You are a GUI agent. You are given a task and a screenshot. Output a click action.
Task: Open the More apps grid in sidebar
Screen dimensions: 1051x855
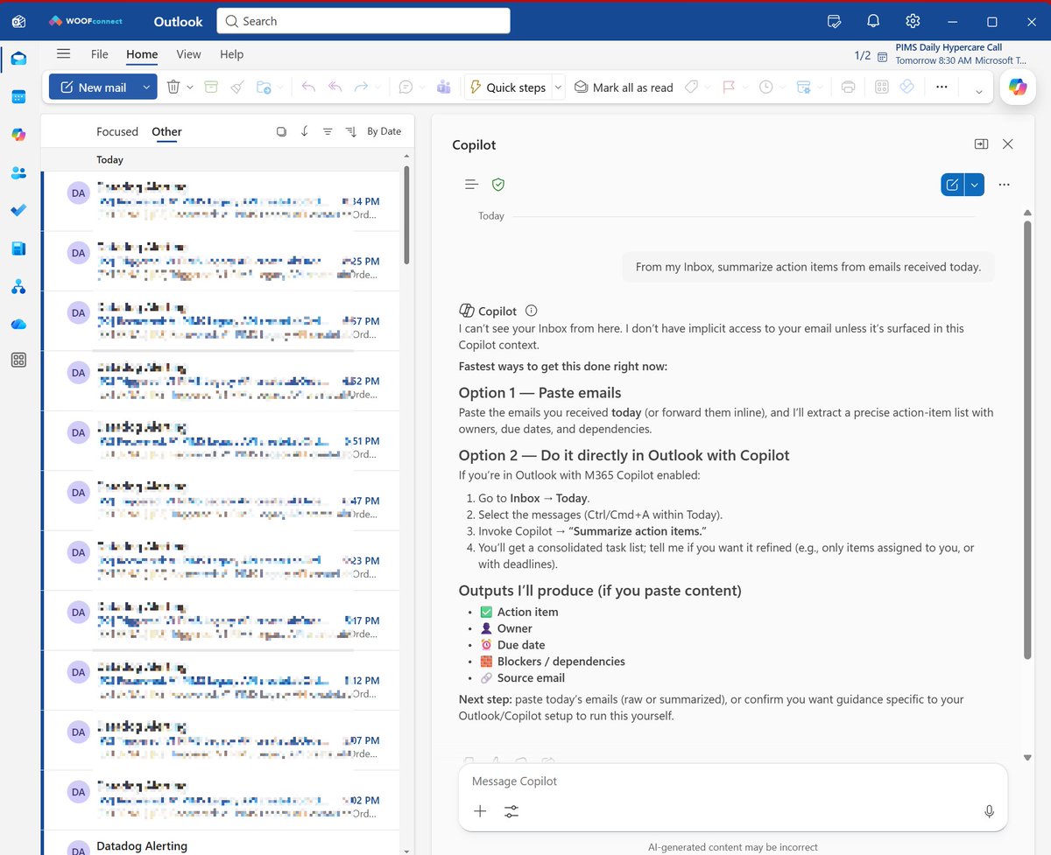pyautogui.click(x=18, y=360)
